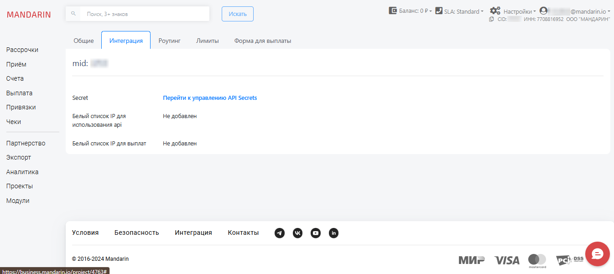The height and width of the screenshot is (274, 614).
Task: Open the user account email dropdown
Action: pos(575,11)
